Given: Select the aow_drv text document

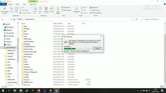Looking at the screenshot, I should (26, 80).
